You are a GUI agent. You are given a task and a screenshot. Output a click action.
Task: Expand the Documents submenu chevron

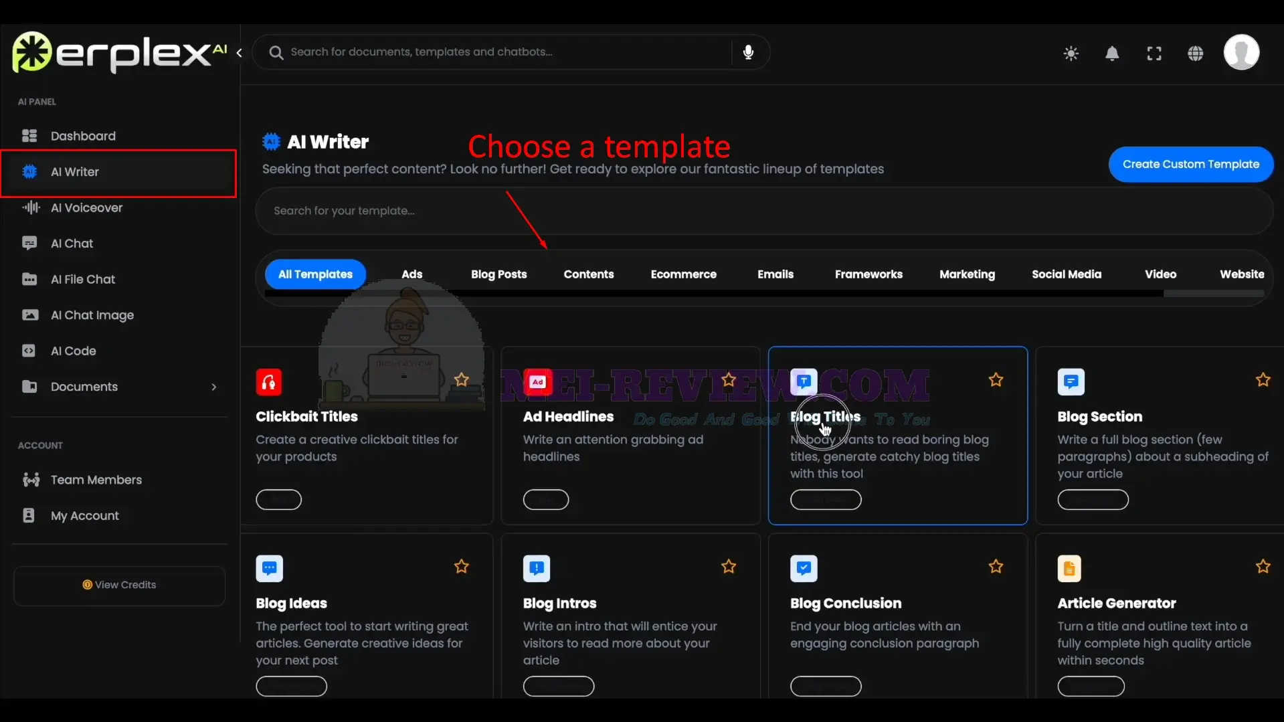pyautogui.click(x=214, y=387)
